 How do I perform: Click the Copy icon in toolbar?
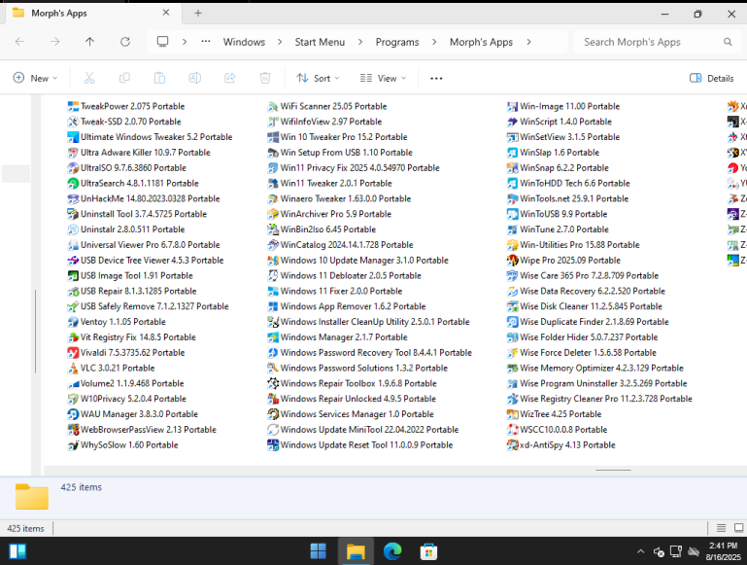tap(124, 78)
